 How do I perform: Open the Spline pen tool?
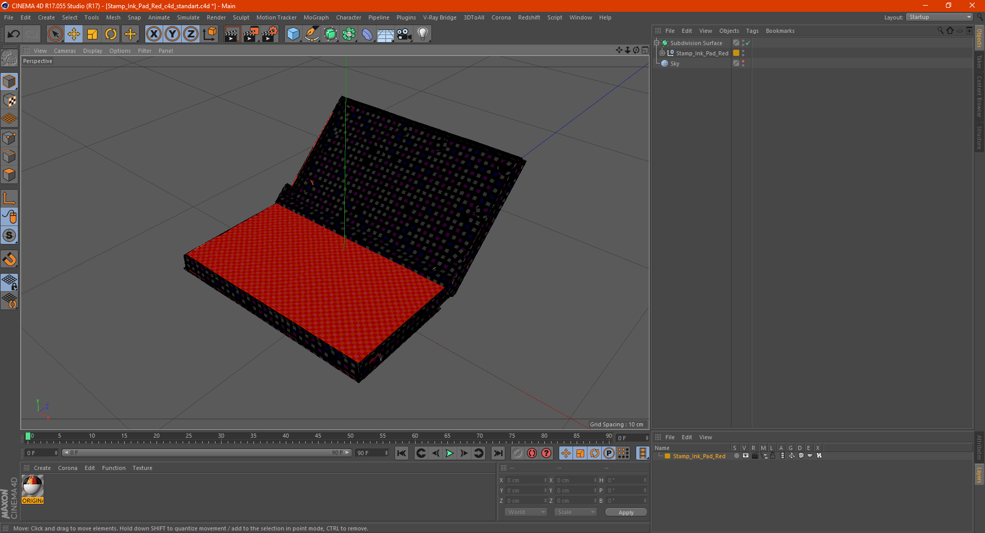pyautogui.click(x=312, y=34)
